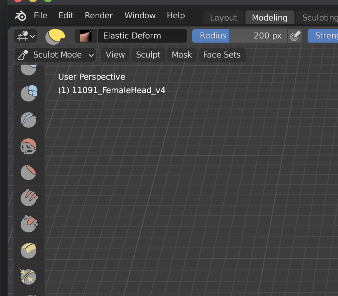
Task: Click the Elastic Deform brush name field
Action: click(142, 36)
